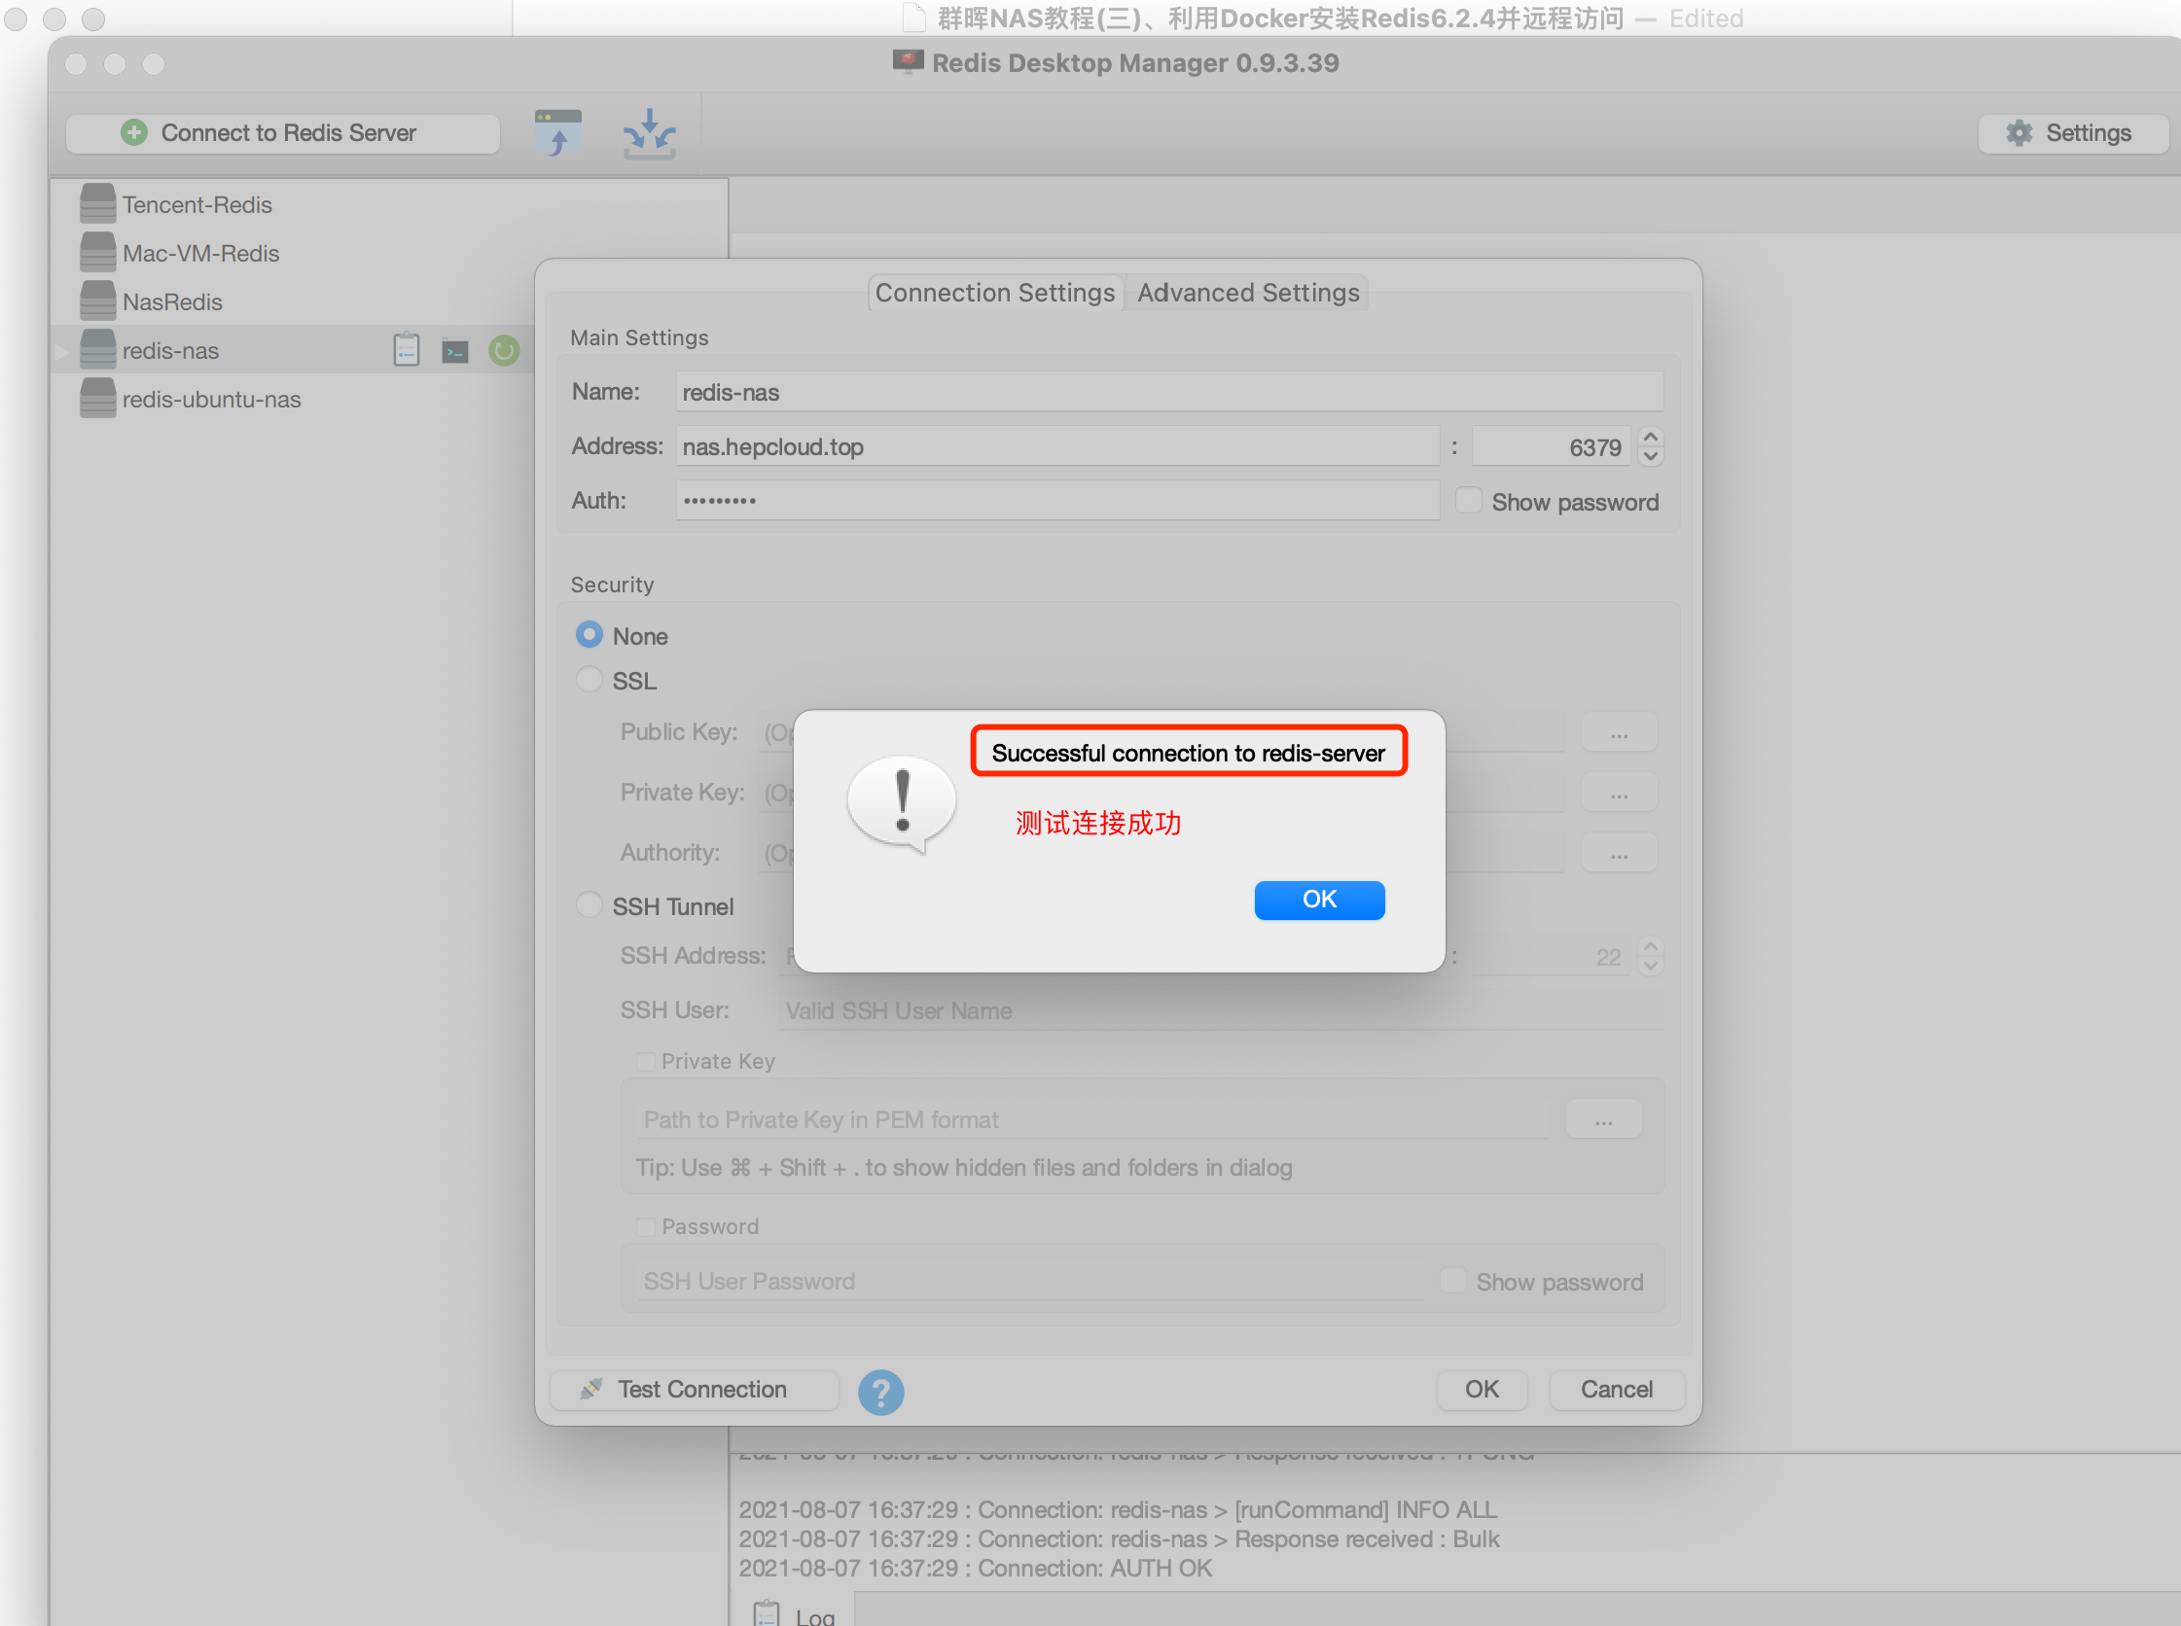Image resolution: width=2181 pixels, height=1626 pixels.
Task: Click the blue help question mark icon
Action: tap(880, 1391)
